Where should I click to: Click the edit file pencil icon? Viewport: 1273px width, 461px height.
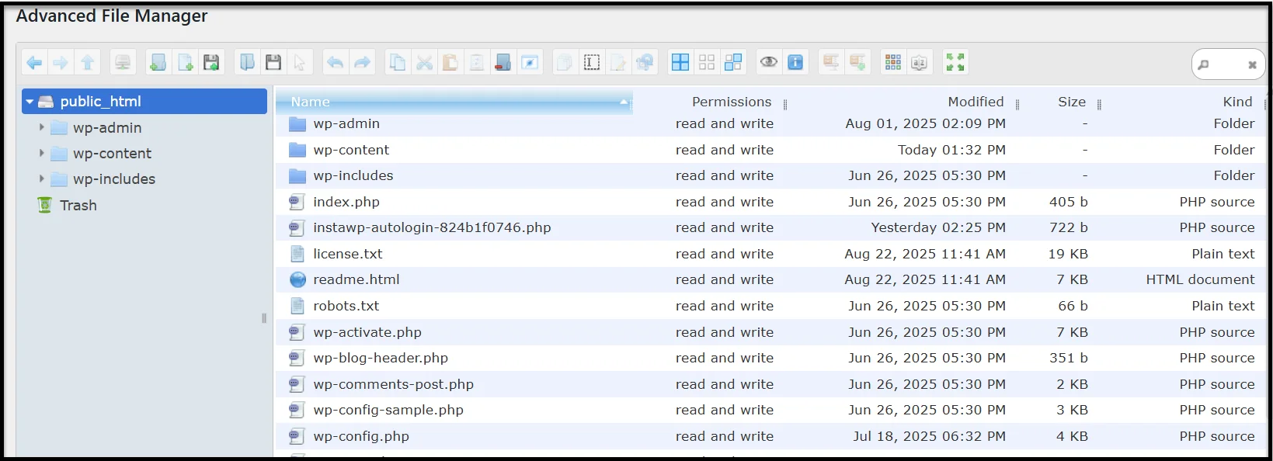point(618,63)
